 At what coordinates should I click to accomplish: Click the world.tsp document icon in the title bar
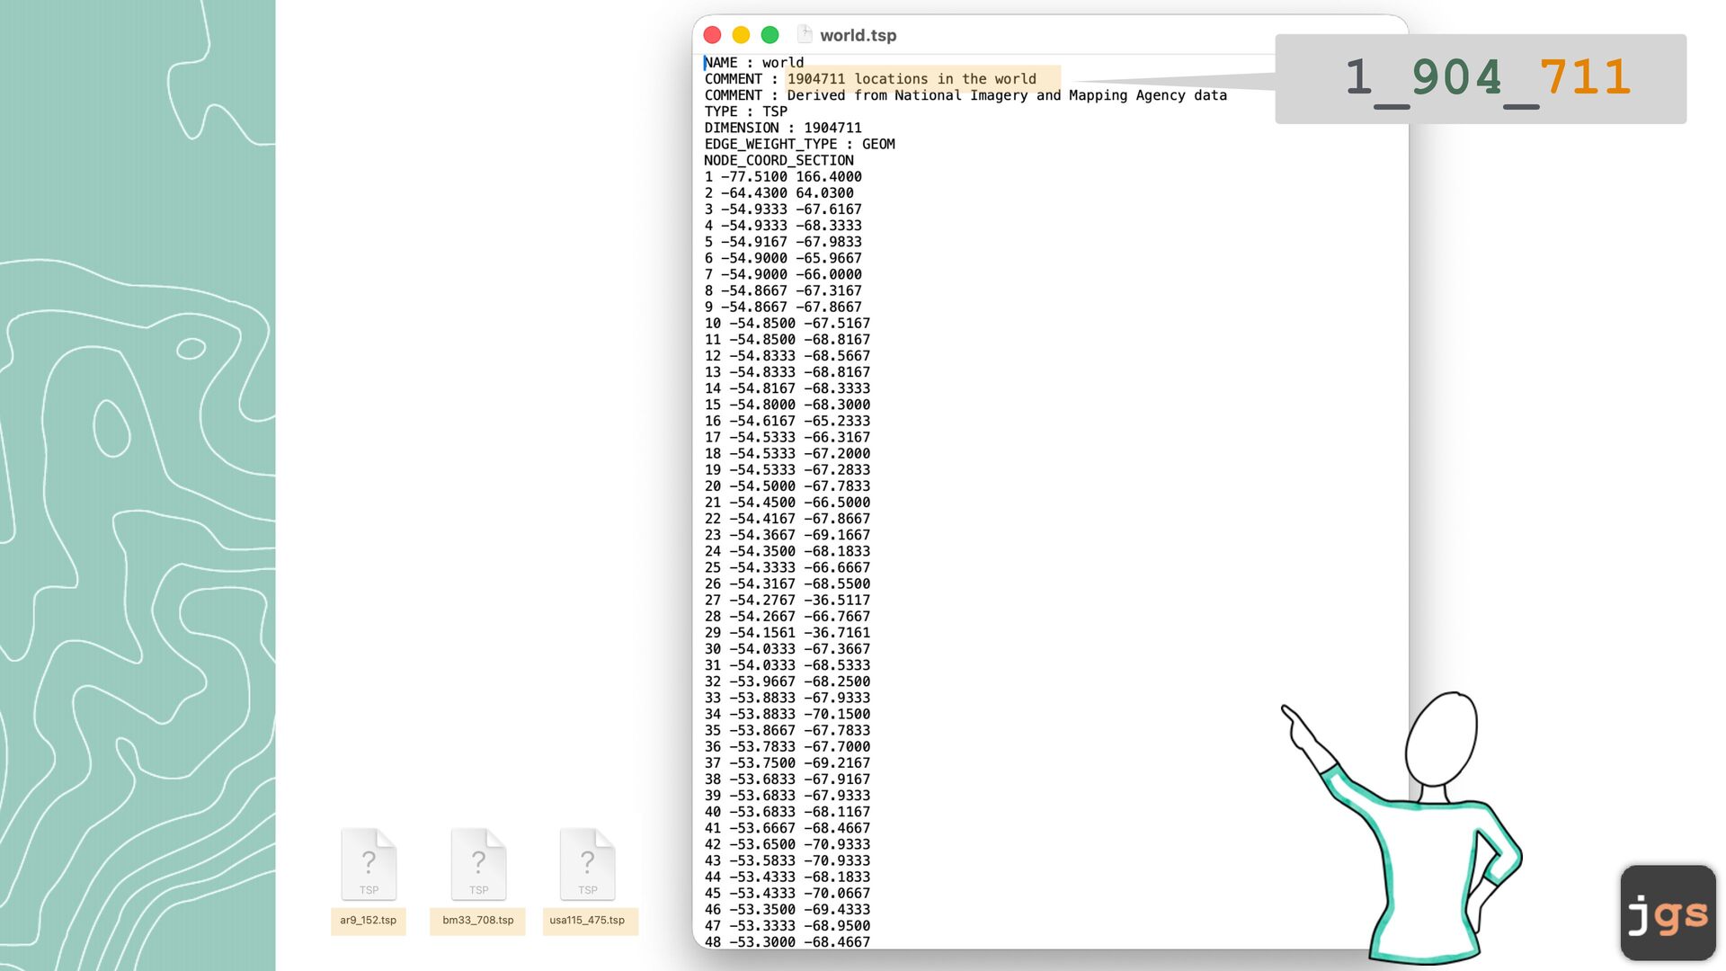coord(805,34)
